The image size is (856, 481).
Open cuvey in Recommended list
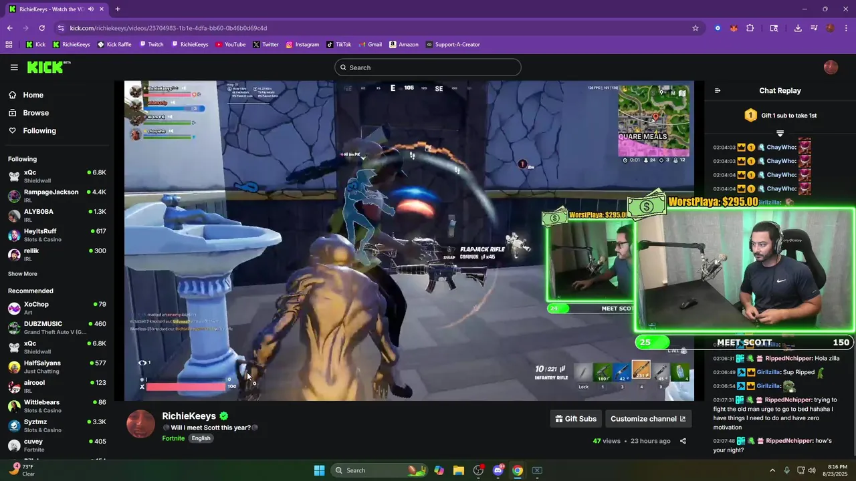click(x=57, y=445)
